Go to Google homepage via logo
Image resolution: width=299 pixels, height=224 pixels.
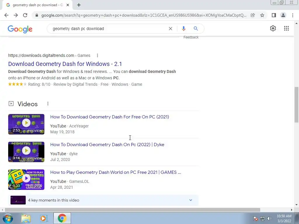coord(20,29)
